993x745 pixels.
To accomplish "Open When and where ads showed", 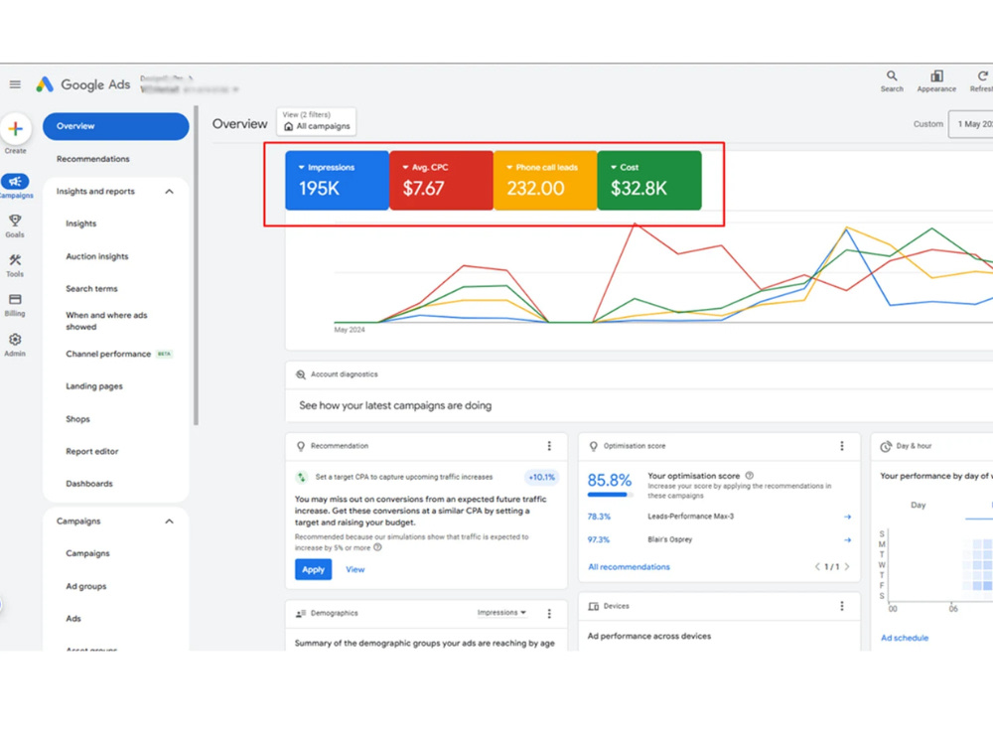I will (106, 321).
